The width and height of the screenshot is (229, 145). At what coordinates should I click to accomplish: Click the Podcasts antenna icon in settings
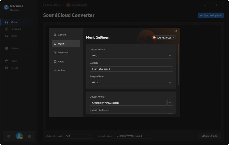point(55,53)
